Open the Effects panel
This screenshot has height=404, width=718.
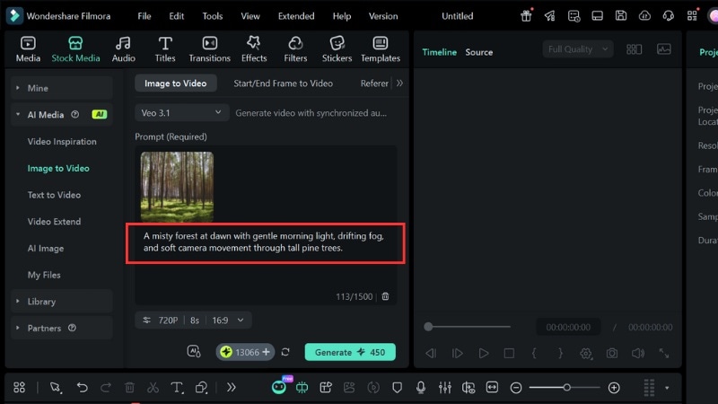click(254, 49)
